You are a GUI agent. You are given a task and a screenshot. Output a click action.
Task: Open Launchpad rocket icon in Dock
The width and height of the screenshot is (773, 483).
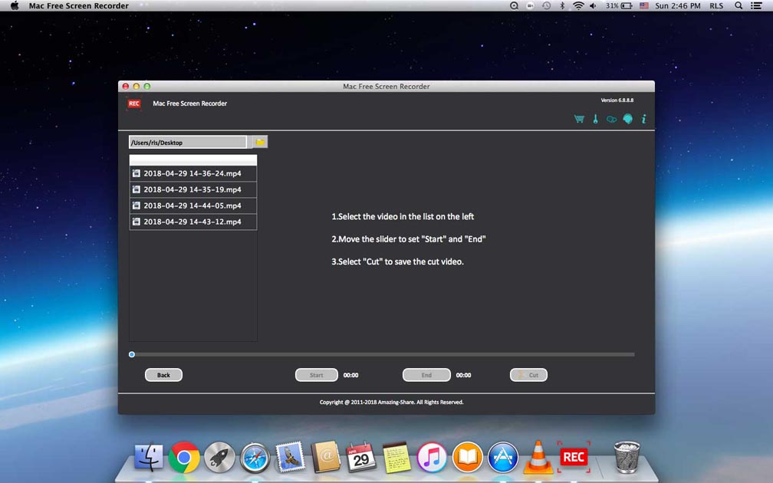(219, 458)
